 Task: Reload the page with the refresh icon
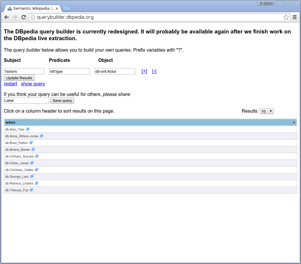24,17
